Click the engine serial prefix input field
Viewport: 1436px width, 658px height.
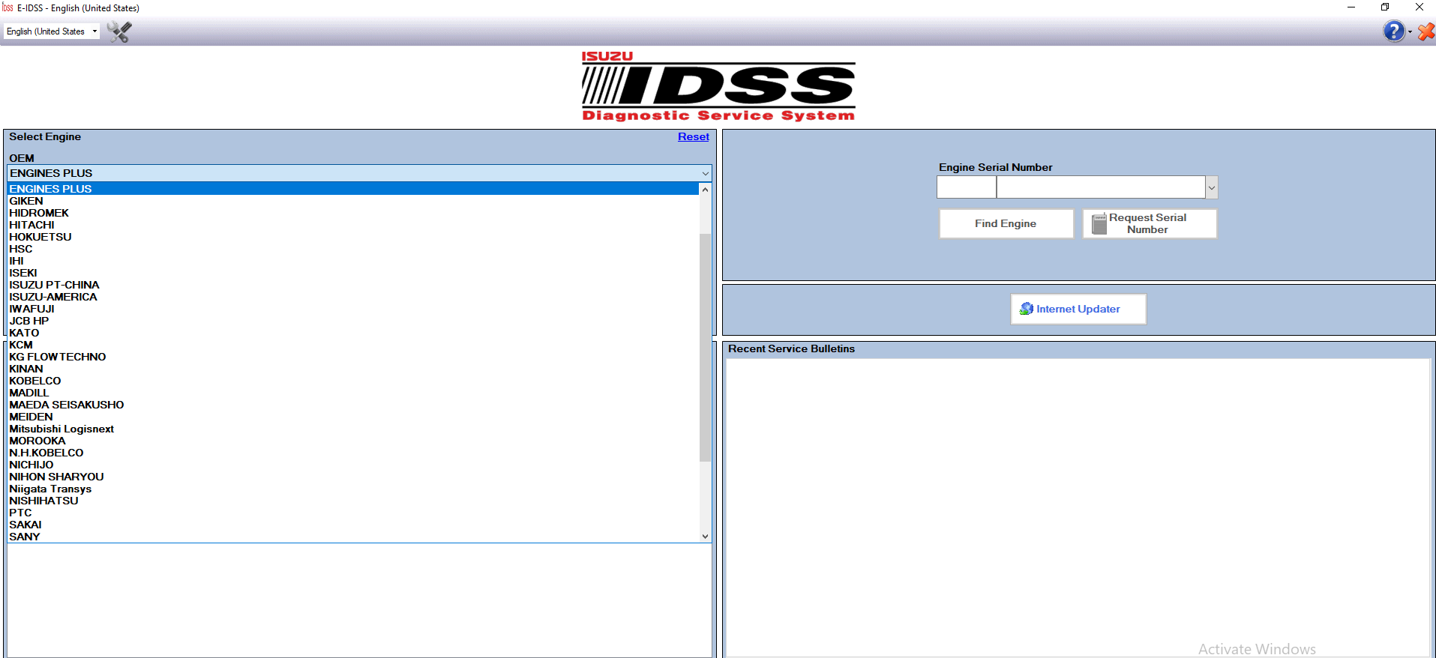pyautogui.click(x=966, y=187)
